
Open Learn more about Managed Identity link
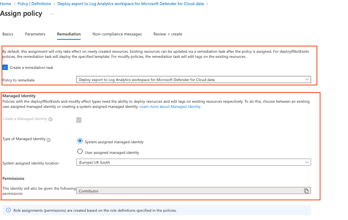click(x=170, y=107)
